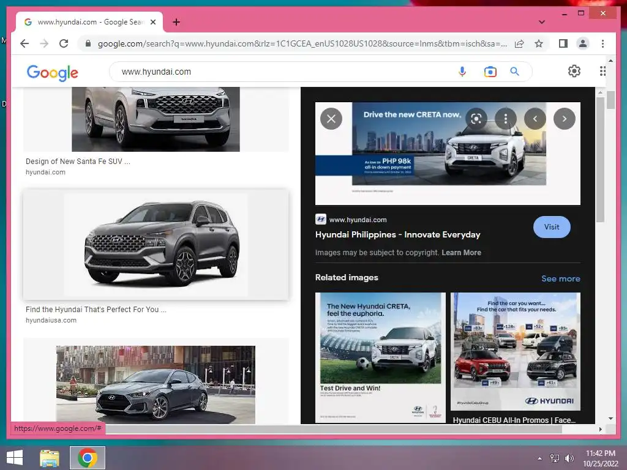Open the Design of New Santa Fe SUV image

(156, 119)
